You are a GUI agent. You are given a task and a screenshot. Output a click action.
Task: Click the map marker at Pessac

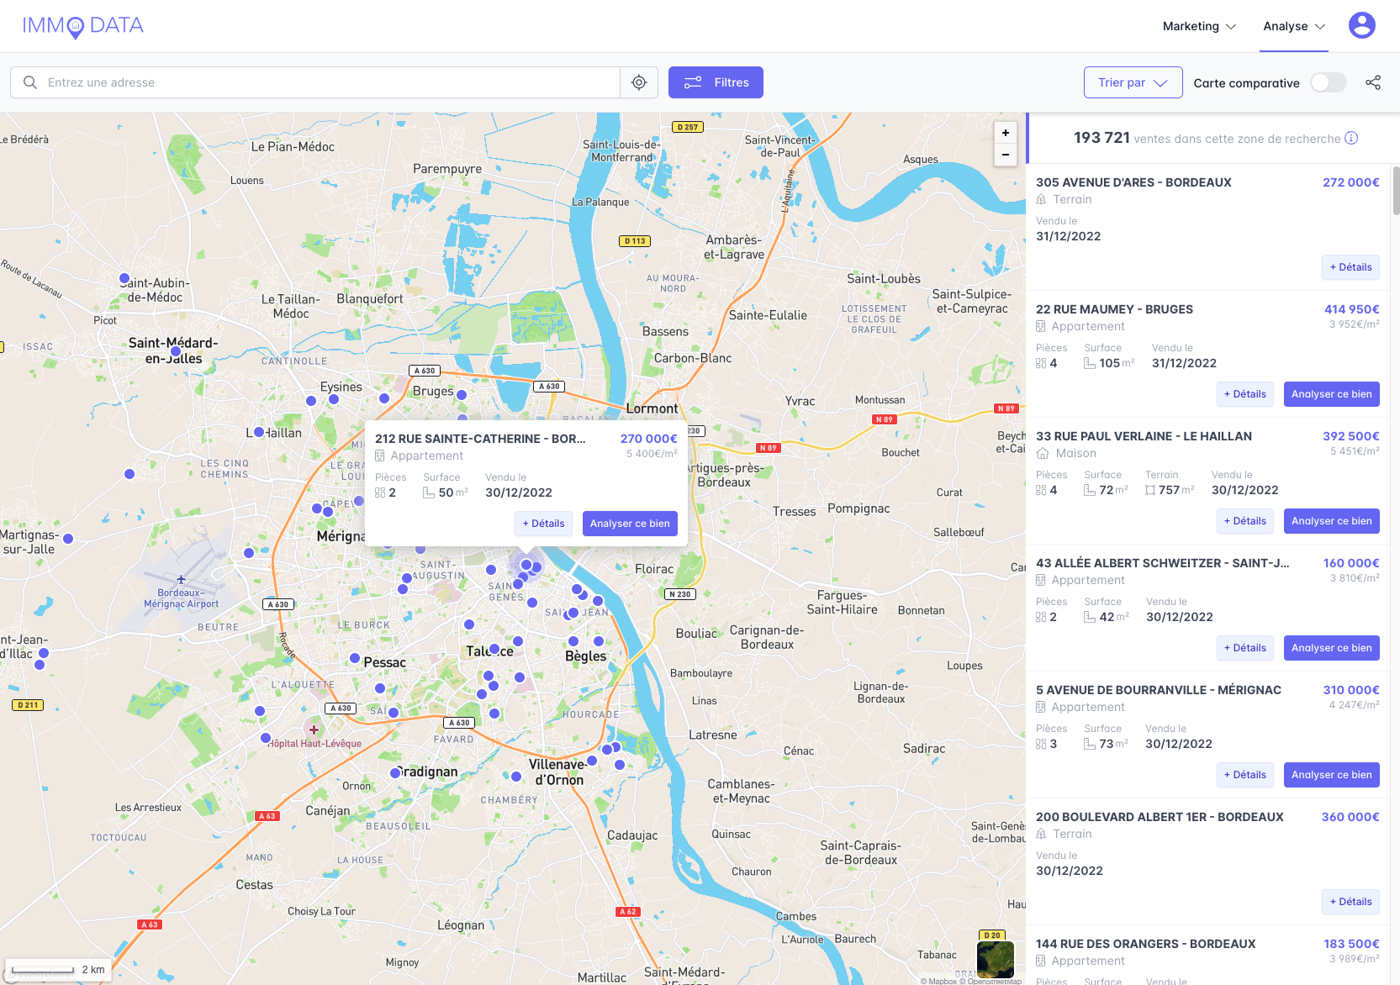pyautogui.click(x=355, y=658)
